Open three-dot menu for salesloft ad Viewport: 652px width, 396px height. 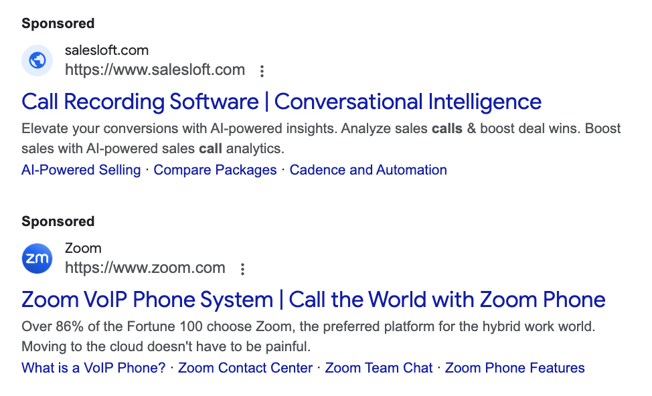tap(262, 71)
